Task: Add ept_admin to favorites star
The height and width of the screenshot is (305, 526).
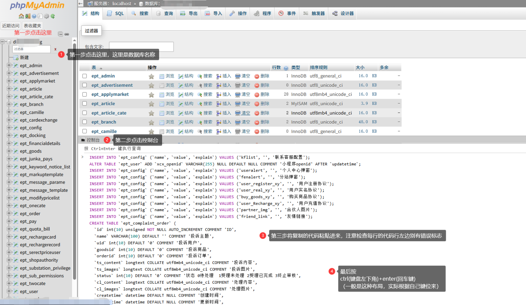Action: point(151,76)
